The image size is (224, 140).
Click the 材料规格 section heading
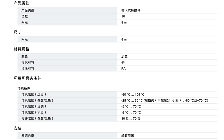pos(22,49)
